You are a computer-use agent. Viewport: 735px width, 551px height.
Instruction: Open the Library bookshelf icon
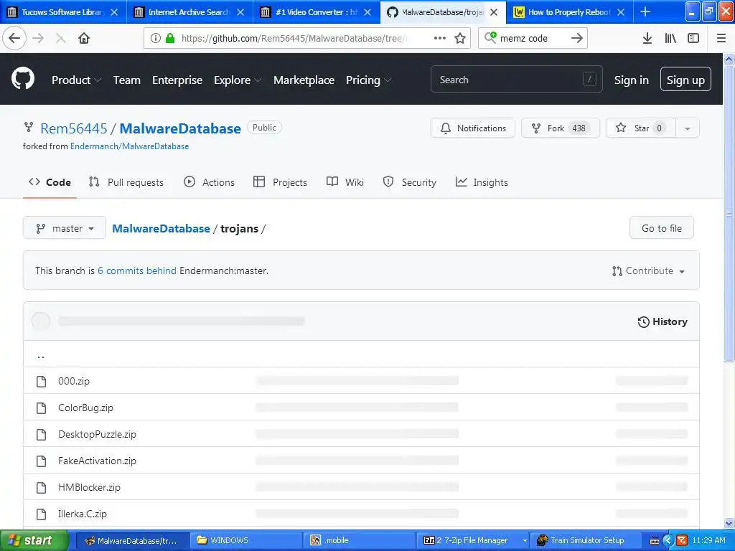coord(670,38)
